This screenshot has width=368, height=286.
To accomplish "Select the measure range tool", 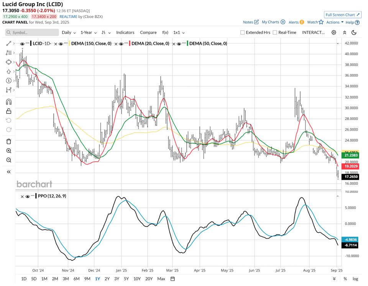I will click(x=9, y=90).
